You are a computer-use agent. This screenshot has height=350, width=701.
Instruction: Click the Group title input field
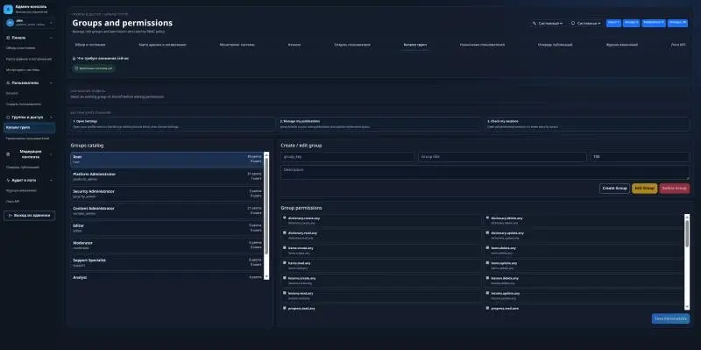pos(502,157)
